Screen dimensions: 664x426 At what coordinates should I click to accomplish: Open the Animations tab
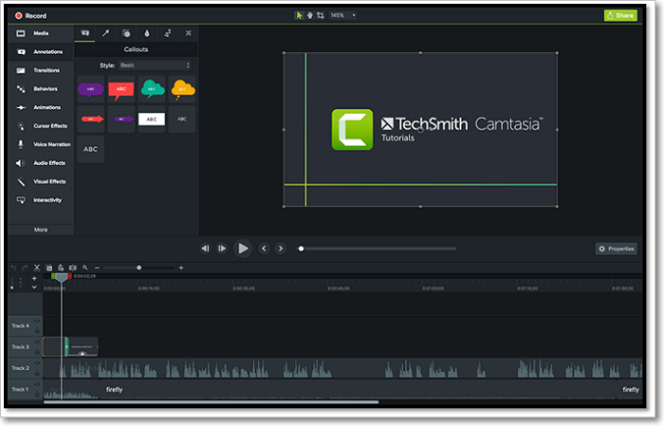coord(41,107)
